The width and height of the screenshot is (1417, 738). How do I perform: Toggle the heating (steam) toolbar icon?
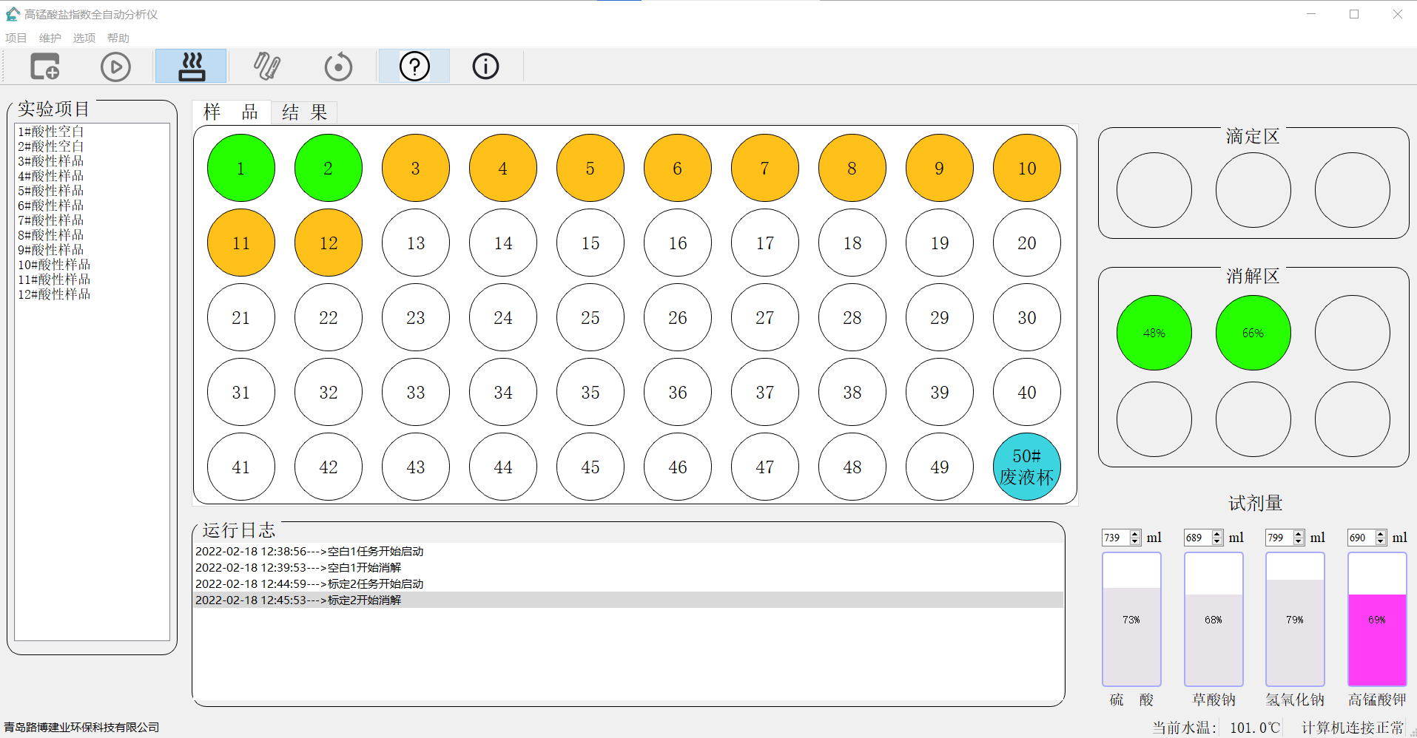tap(191, 67)
